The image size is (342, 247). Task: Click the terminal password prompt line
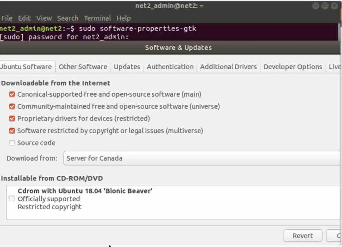click(x=64, y=37)
